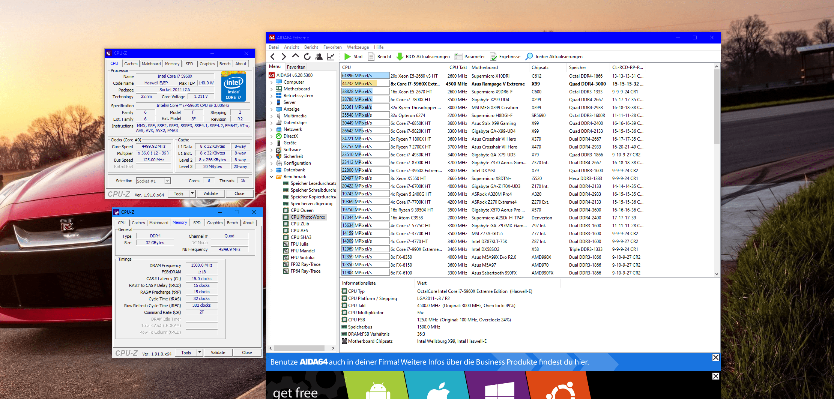
Task: Click the Bericht report toolbar icon
Action: [371, 57]
